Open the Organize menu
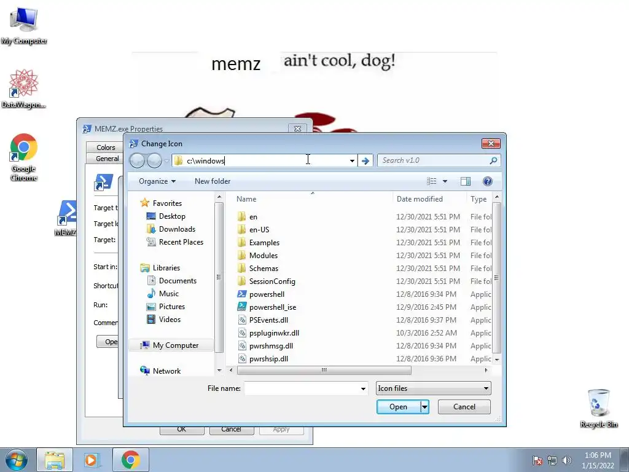 click(157, 181)
